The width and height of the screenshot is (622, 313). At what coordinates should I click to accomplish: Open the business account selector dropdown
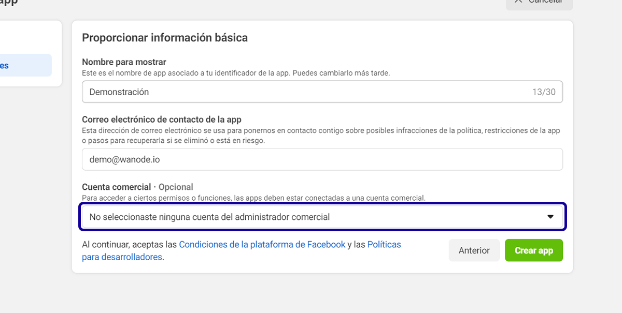point(321,217)
